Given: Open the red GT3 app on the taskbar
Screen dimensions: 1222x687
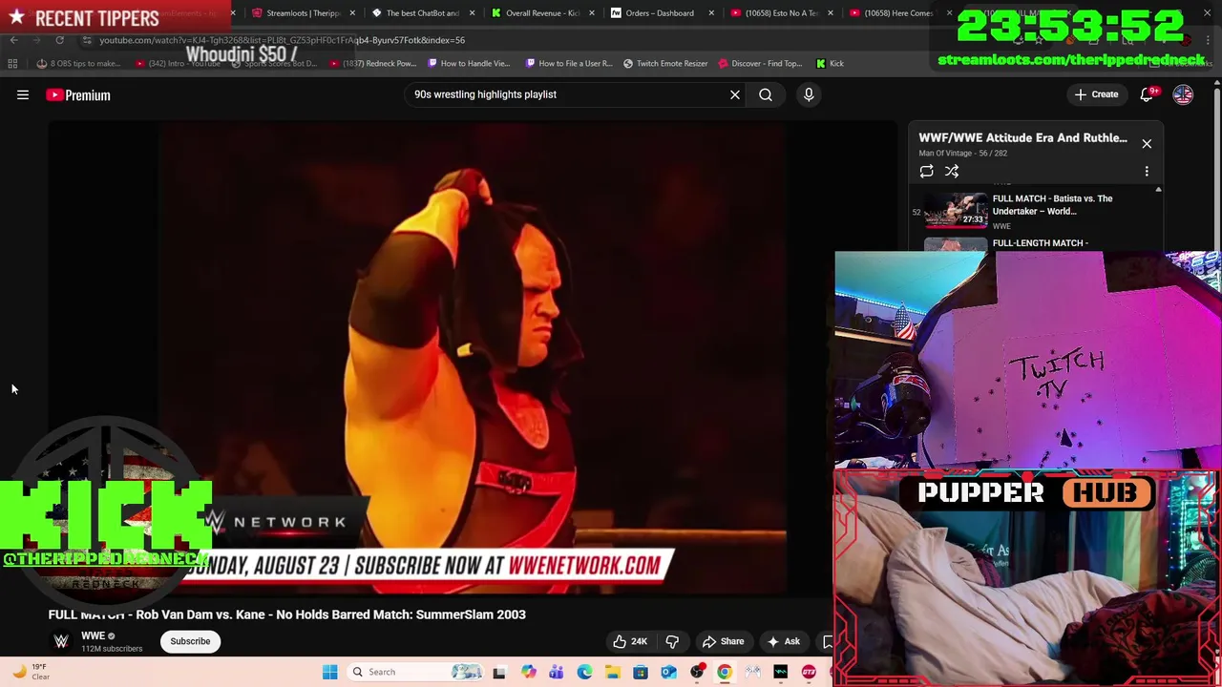Looking at the screenshot, I should click(809, 672).
